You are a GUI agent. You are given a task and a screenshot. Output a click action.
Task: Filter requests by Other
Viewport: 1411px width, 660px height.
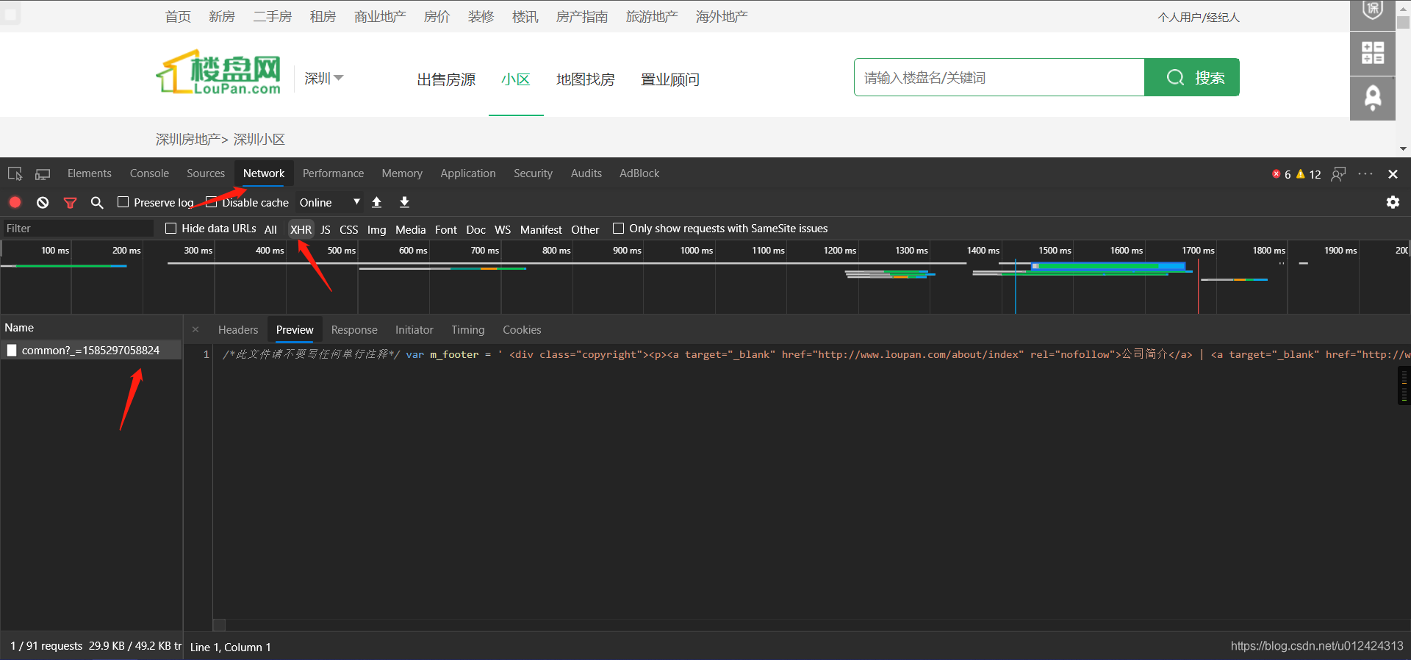pos(586,229)
